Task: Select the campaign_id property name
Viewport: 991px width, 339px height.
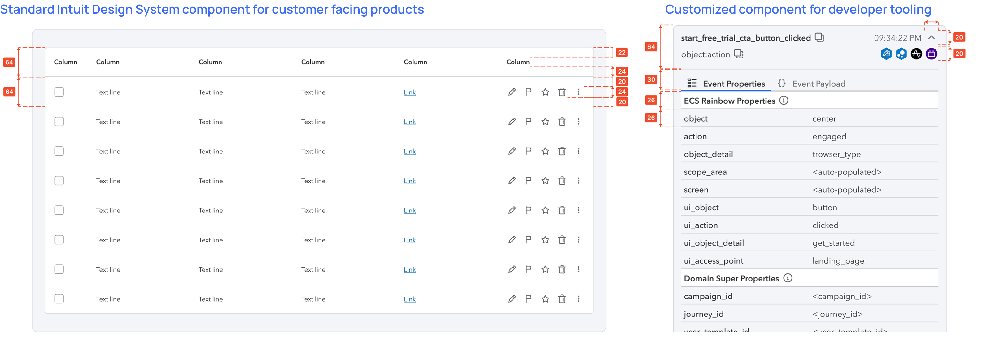Action: click(x=708, y=296)
